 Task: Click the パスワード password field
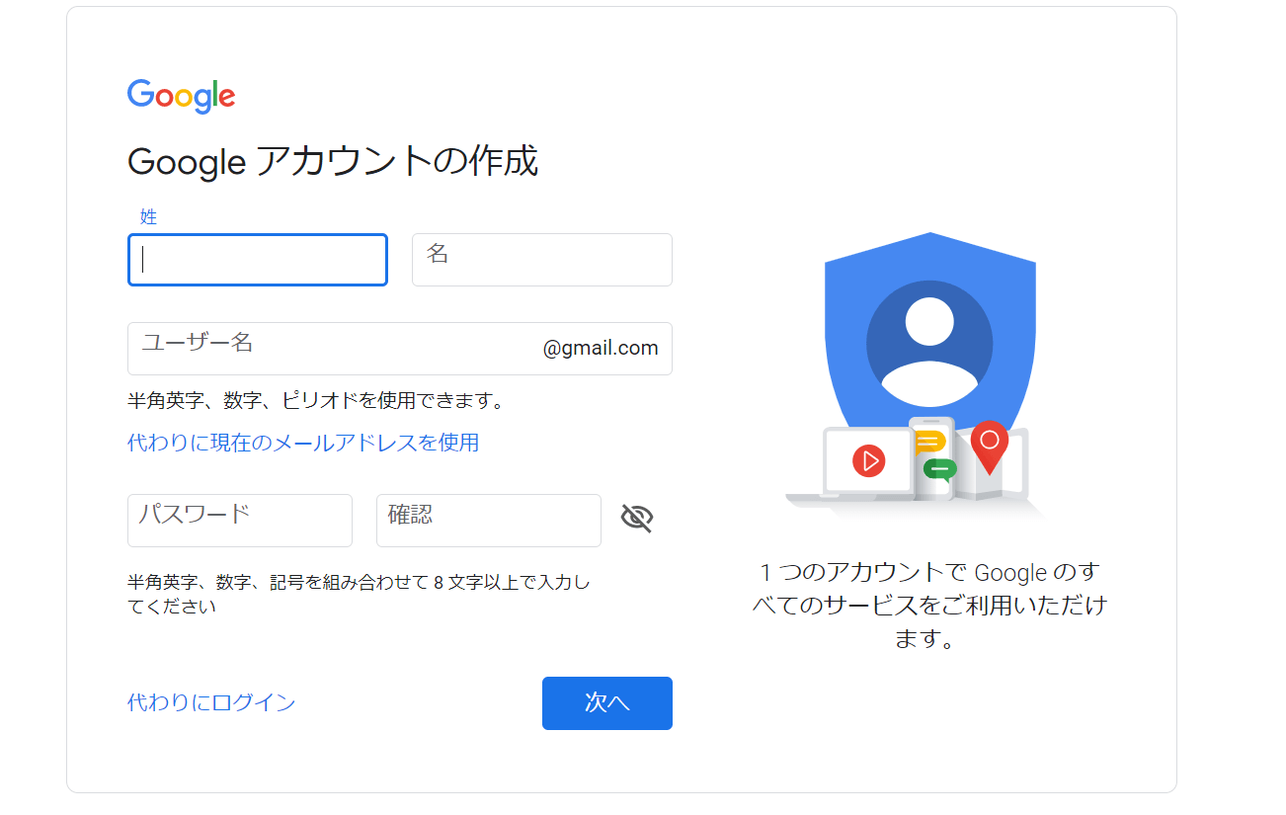pyautogui.click(x=240, y=521)
